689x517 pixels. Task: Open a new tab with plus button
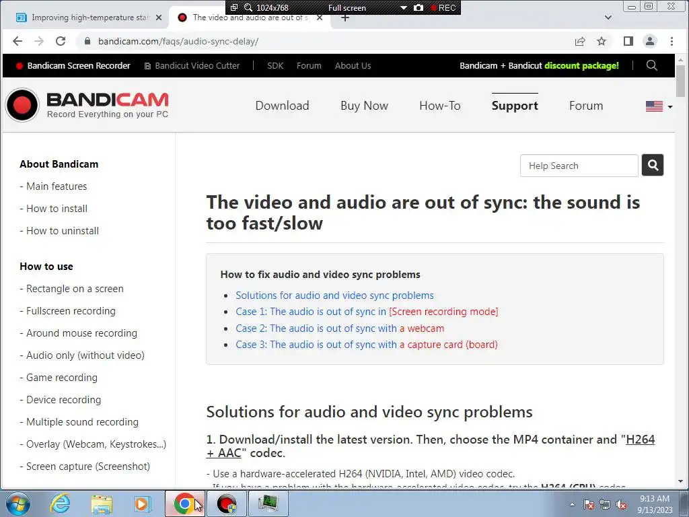point(345,18)
